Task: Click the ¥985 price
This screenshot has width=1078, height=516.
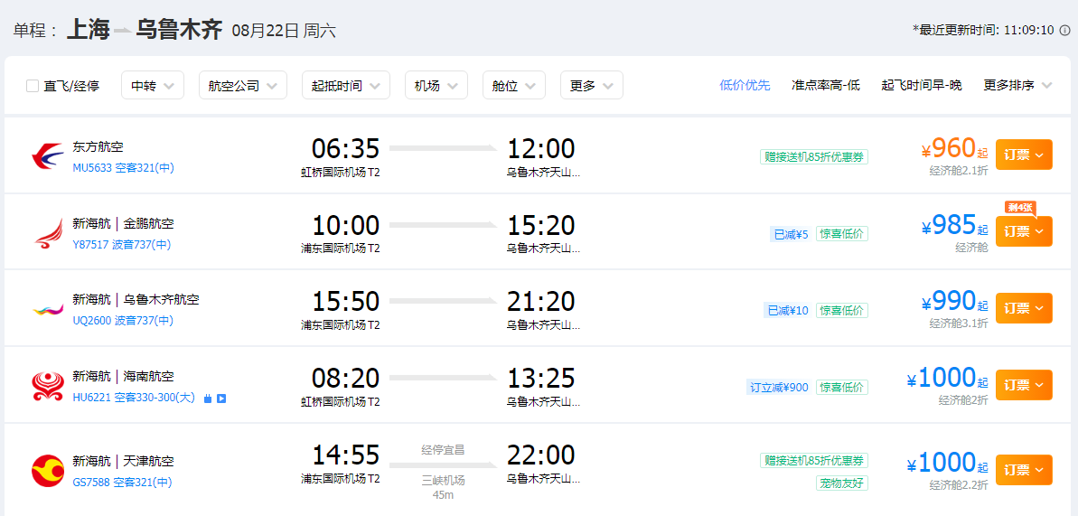Action: pos(953,225)
